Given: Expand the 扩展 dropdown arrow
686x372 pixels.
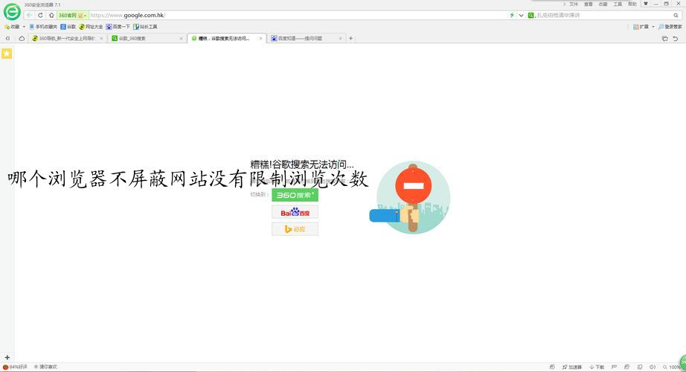Looking at the screenshot, I should tap(653, 27).
